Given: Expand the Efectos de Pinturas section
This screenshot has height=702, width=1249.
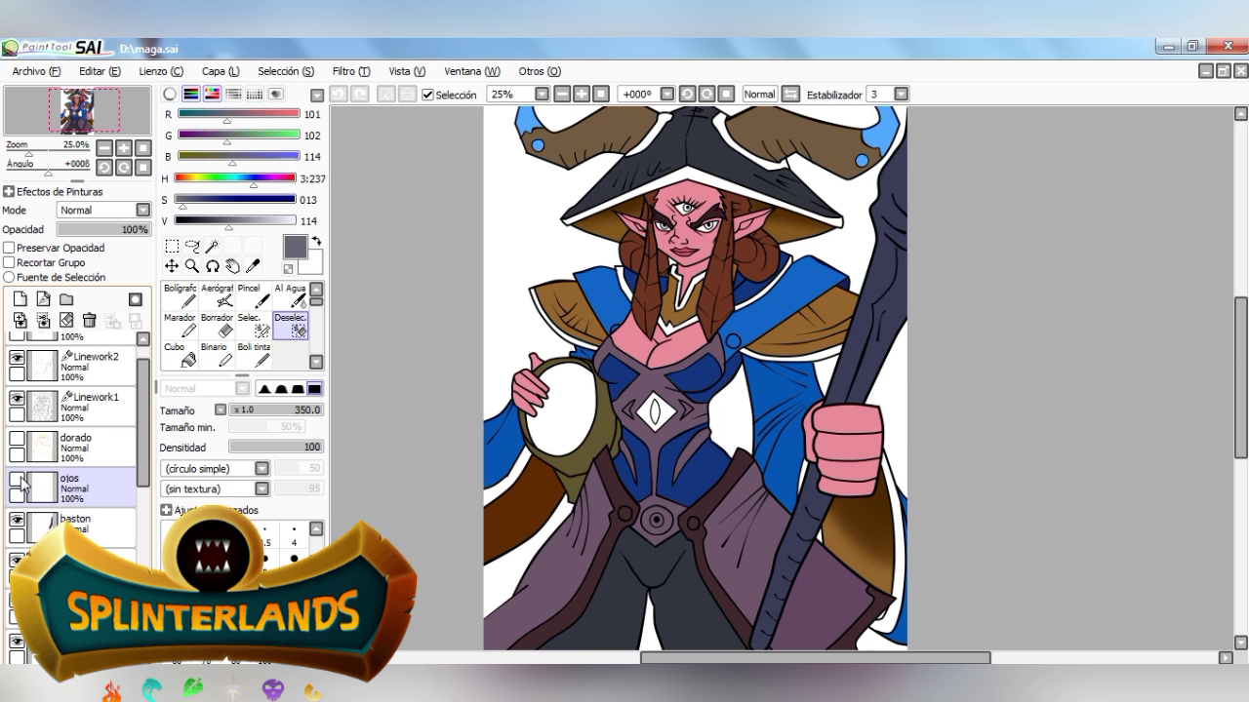Looking at the screenshot, I should click(9, 192).
